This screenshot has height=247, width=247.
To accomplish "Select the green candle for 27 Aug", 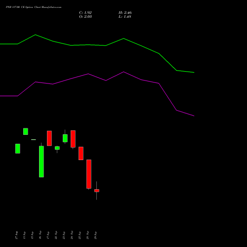I will pyautogui.click(x=18, y=149).
